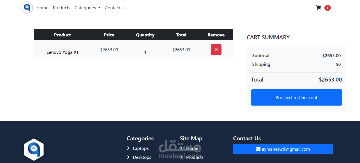
Task: Click the chevron icon beside footer Desktops
Action: 128,157
